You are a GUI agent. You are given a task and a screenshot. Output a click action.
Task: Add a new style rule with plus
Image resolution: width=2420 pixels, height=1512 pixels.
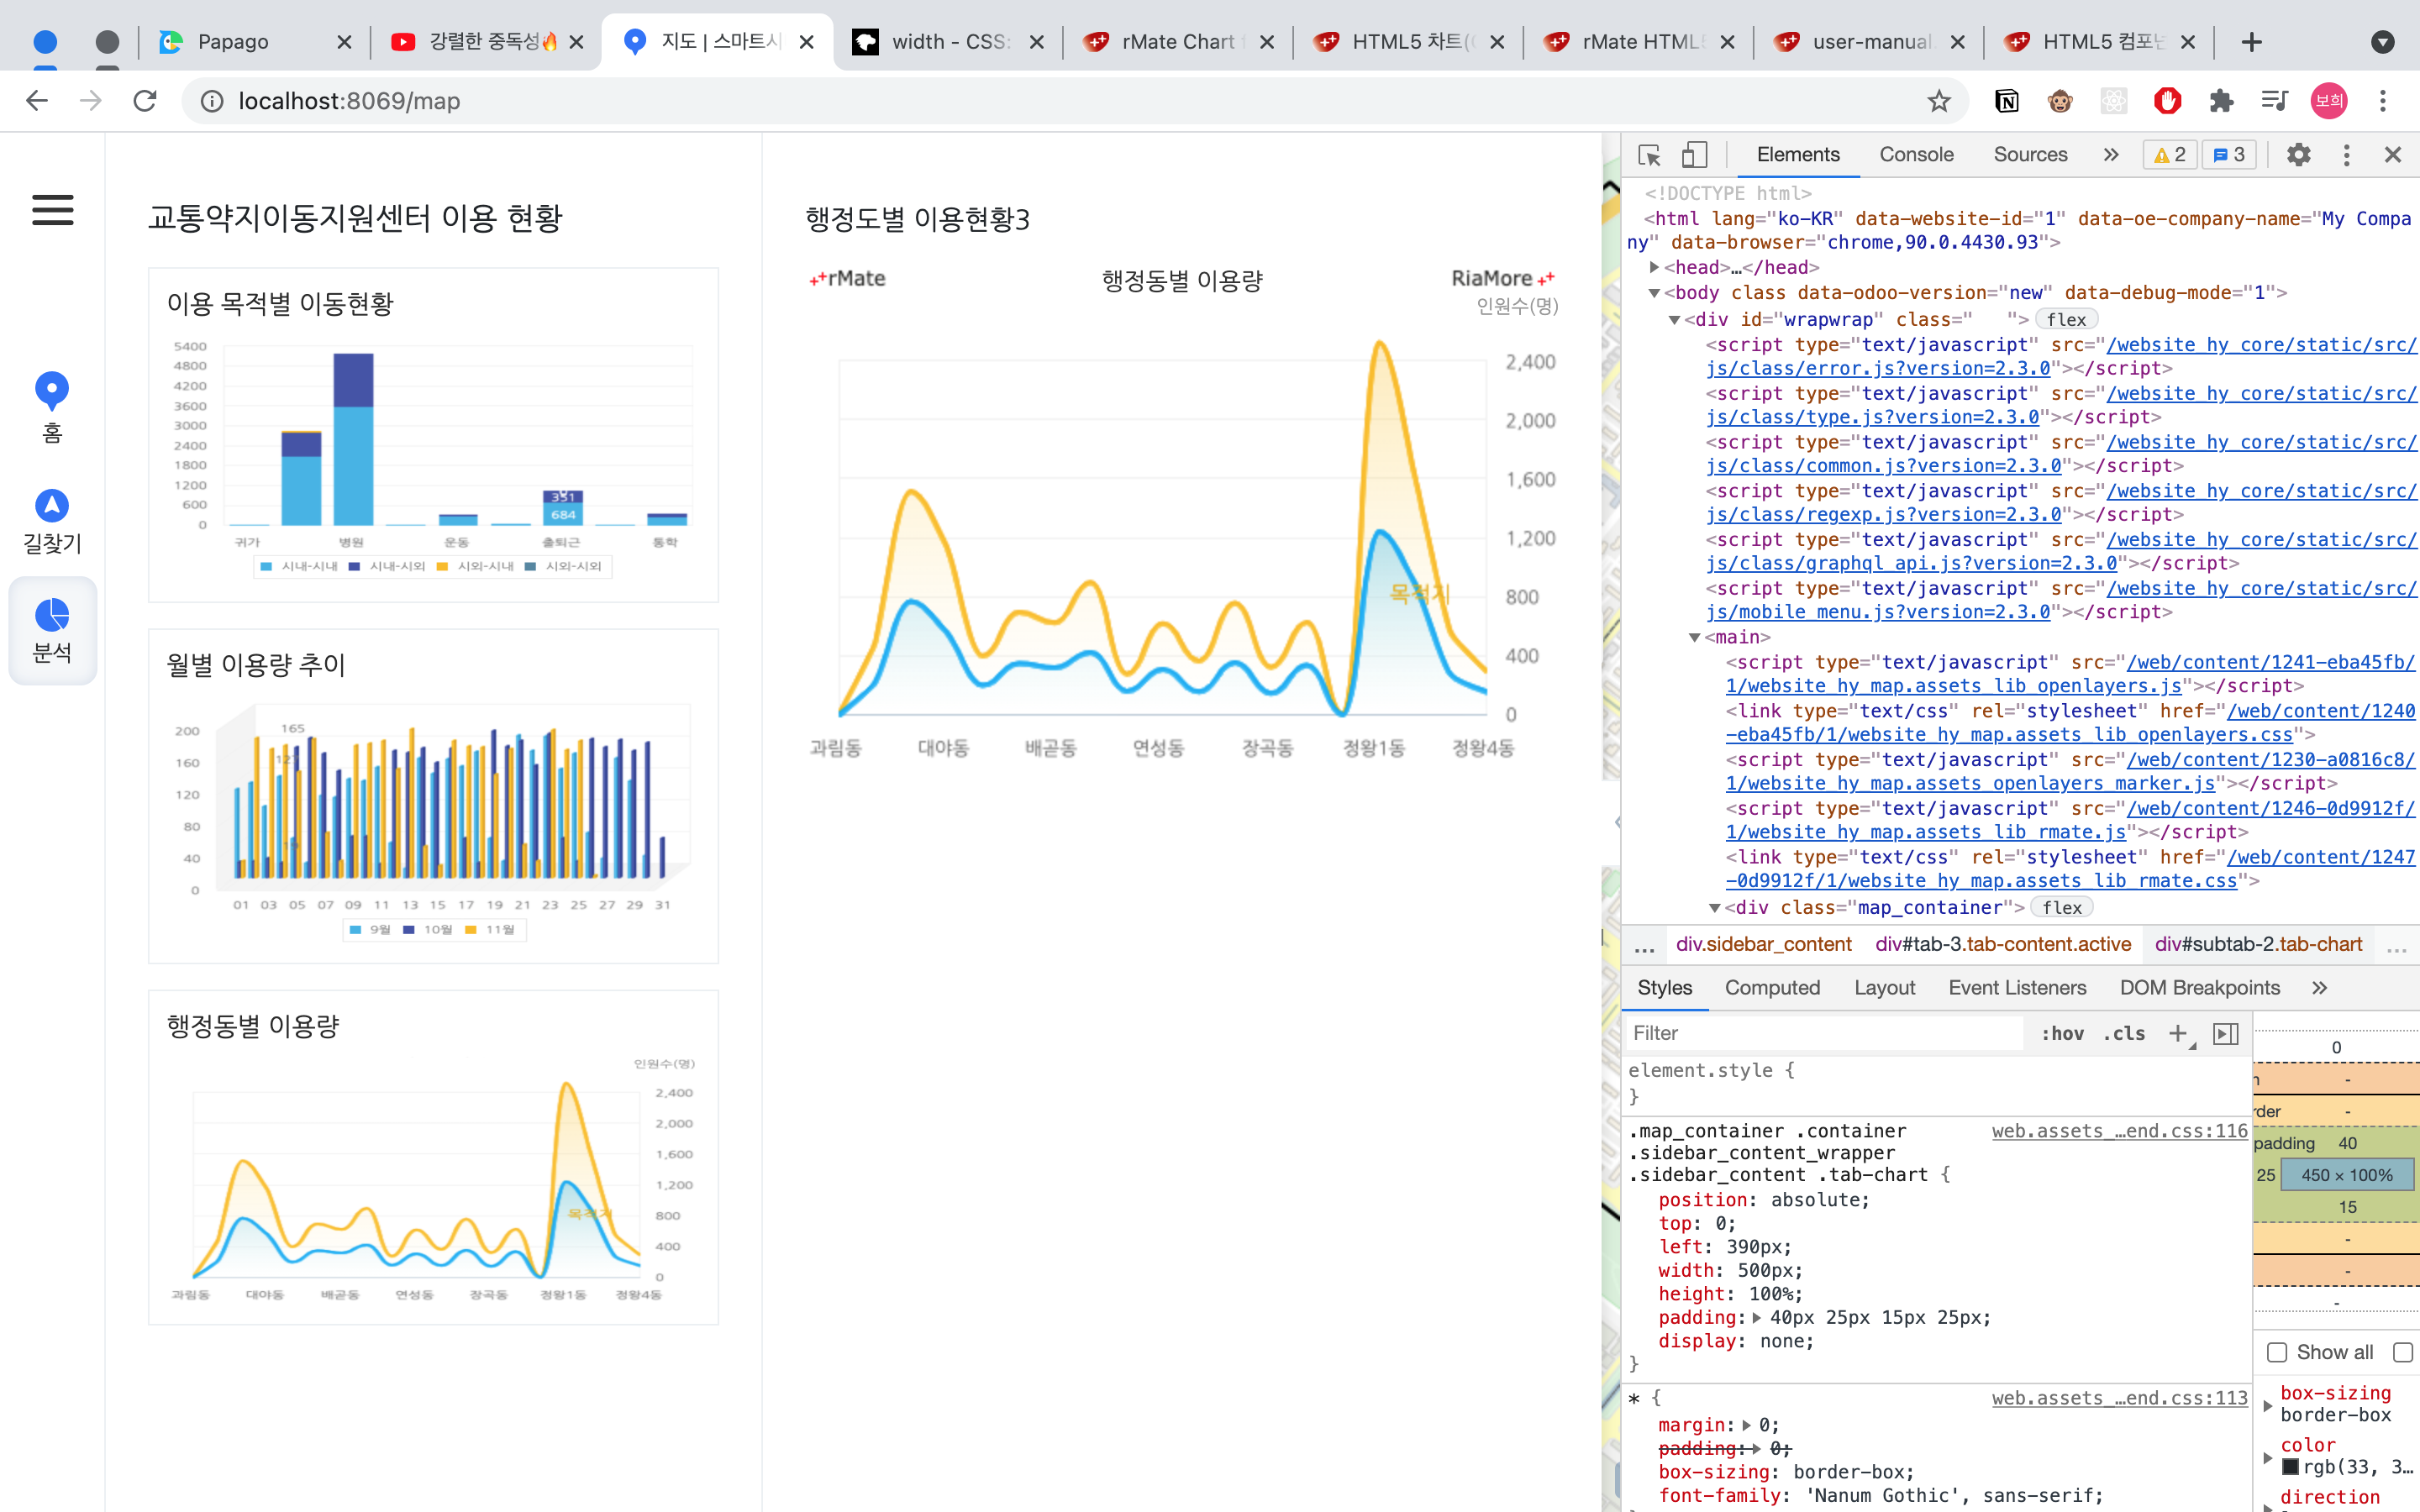2180,1034
